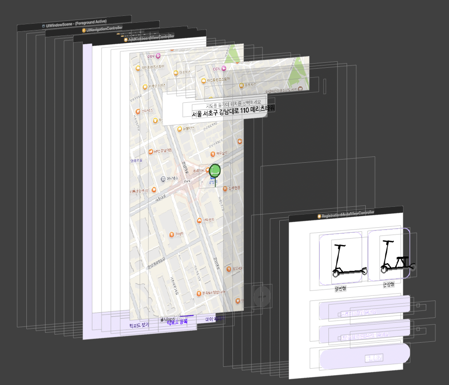
Task: Click the Apple Maps logo
Action: point(167,319)
